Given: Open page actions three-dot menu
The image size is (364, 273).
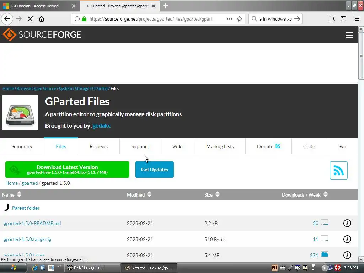Looking at the screenshot, I should [x=229, y=19].
